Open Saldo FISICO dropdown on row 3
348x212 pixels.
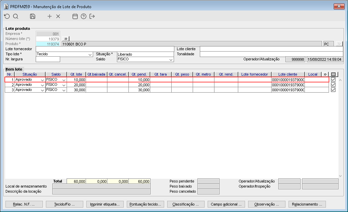(x=64, y=90)
